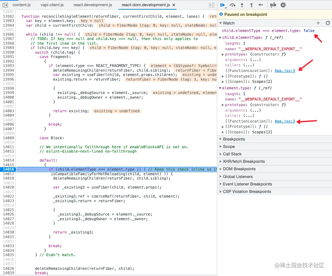Resume script execution in the debugger

pyautogui.click(x=223, y=5)
